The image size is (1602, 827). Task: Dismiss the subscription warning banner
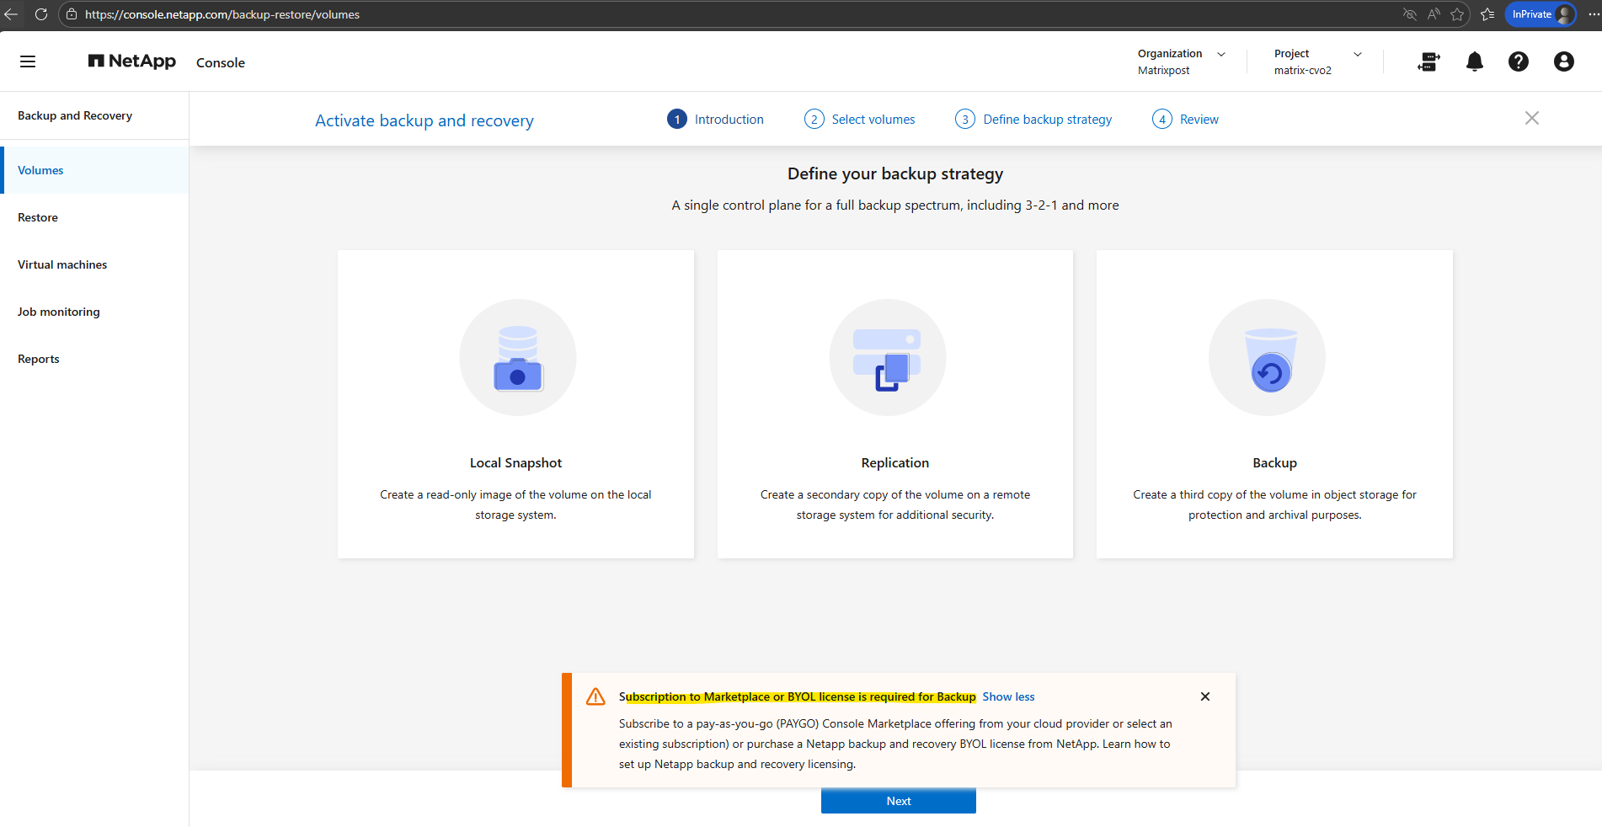(1204, 696)
